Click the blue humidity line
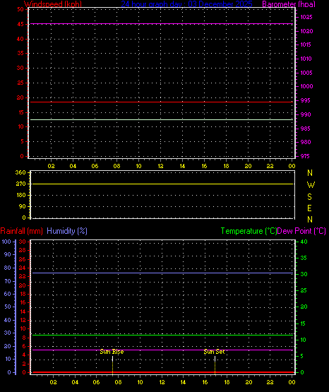This screenshot has height=392, width=329. coord(162,273)
